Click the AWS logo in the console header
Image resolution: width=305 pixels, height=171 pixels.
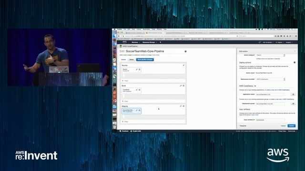pyautogui.click(x=124, y=42)
